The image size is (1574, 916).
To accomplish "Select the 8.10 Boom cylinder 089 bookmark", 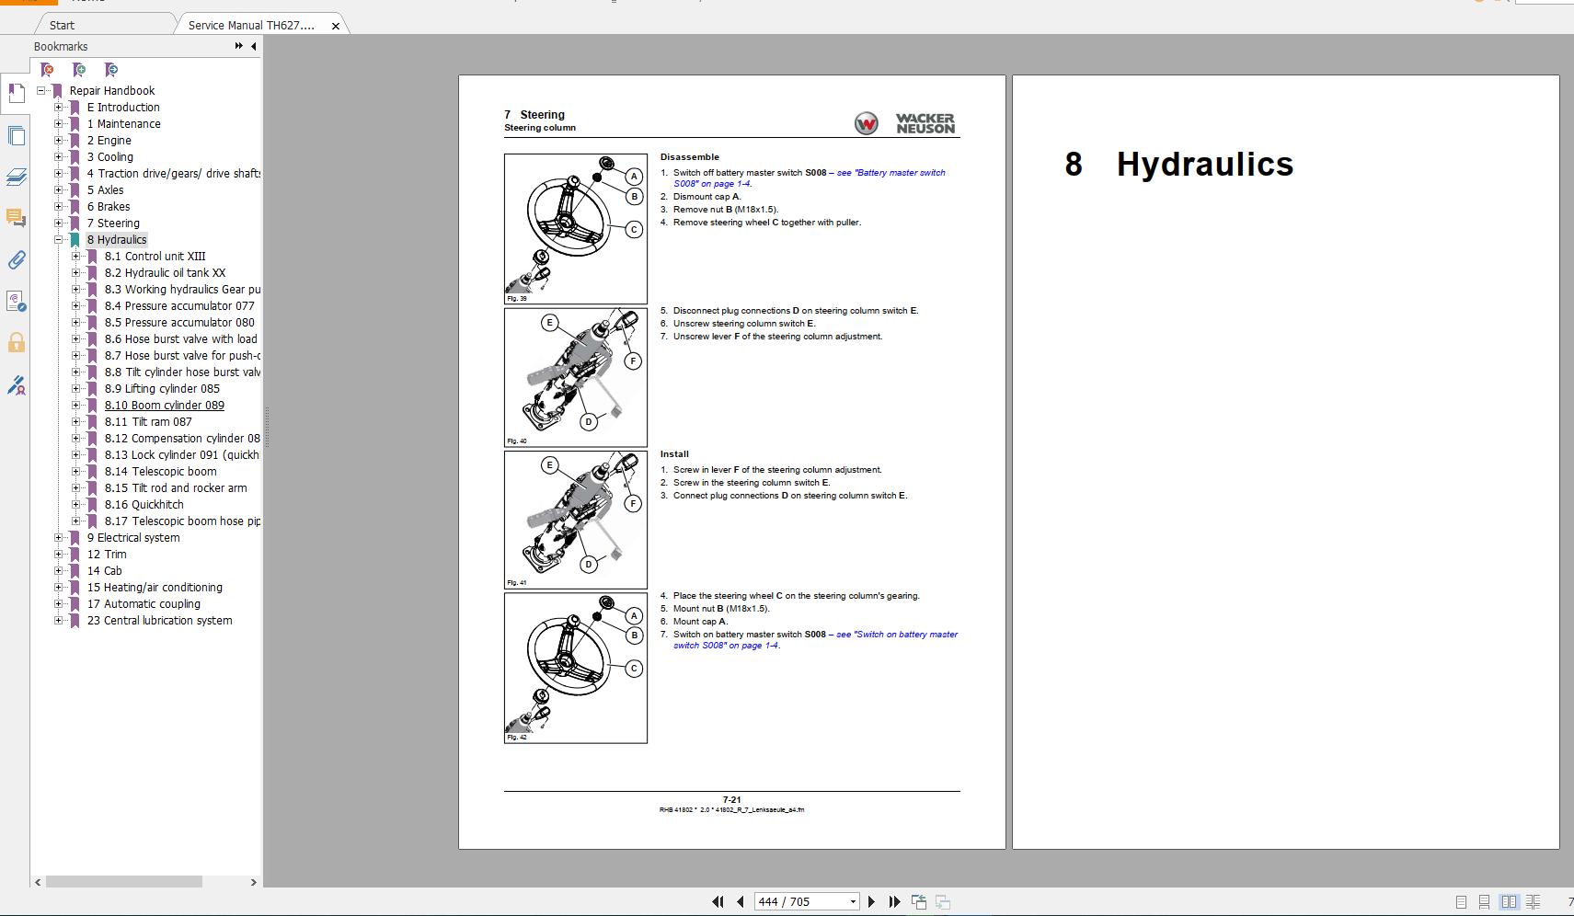I will (165, 405).
